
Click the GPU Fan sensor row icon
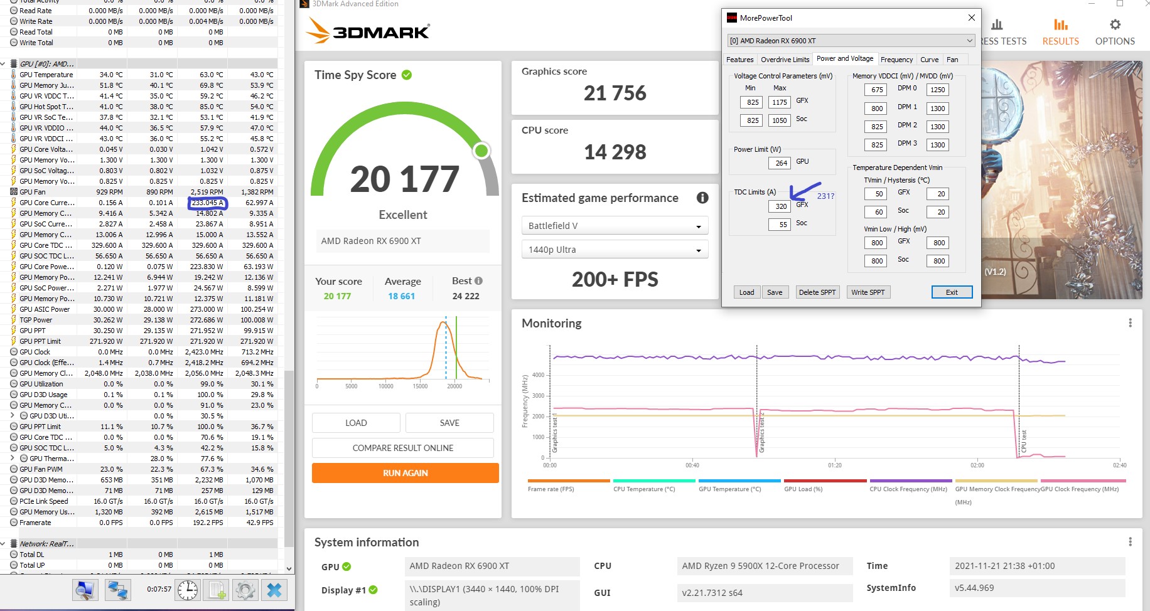coord(14,192)
